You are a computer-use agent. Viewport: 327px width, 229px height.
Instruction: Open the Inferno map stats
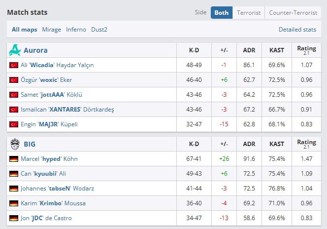click(76, 30)
